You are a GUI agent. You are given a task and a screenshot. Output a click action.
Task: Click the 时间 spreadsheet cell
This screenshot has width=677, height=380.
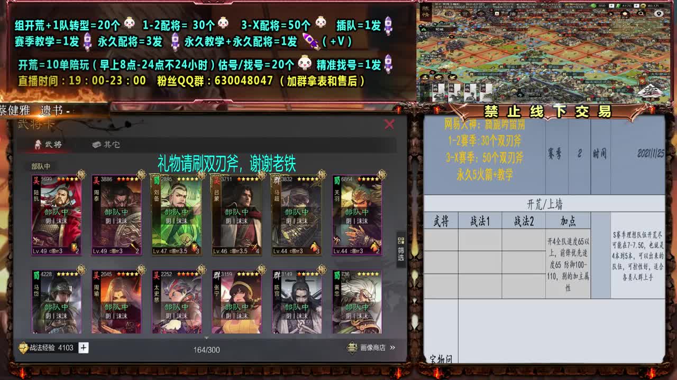point(600,154)
